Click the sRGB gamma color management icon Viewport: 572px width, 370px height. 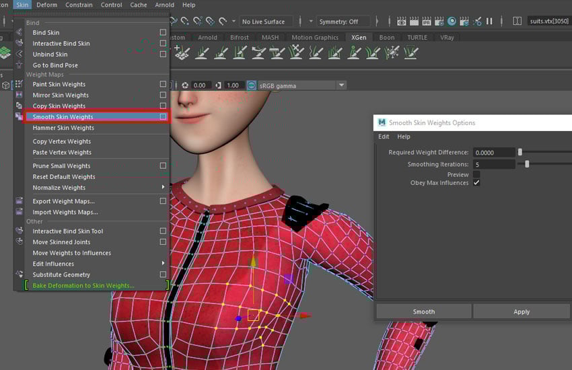coord(252,85)
